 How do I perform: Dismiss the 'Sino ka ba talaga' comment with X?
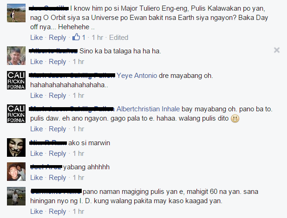[277, 50]
